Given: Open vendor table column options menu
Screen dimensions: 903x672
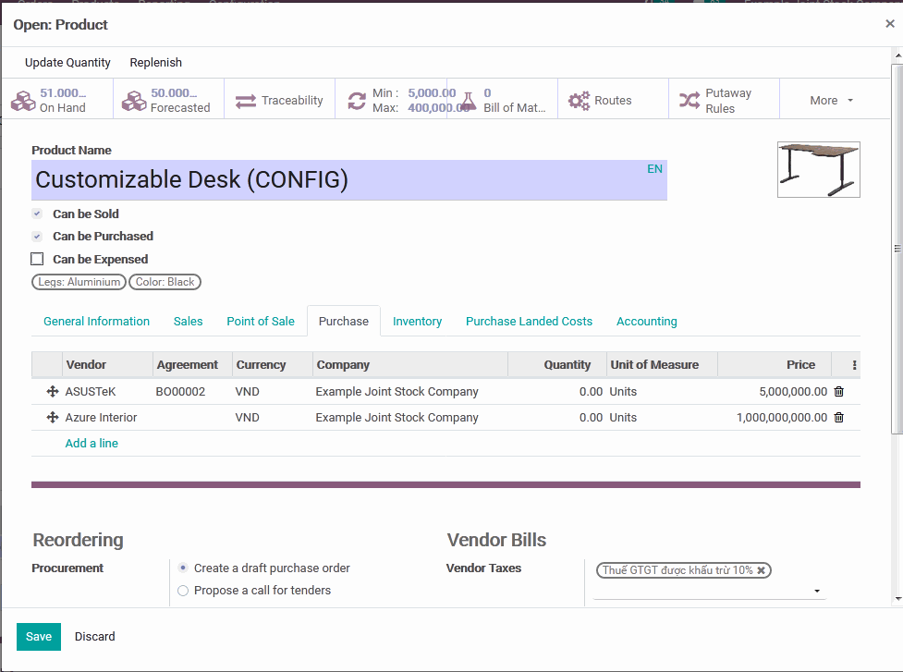Looking at the screenshot, I should tap(854, 365).
